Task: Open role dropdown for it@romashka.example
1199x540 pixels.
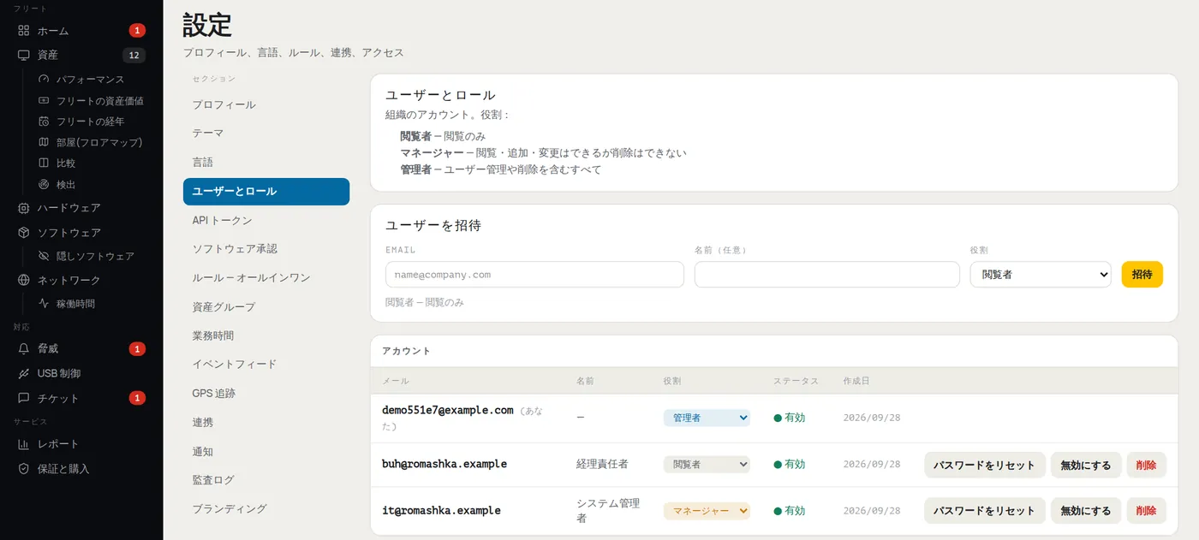Action: (707, 511)
